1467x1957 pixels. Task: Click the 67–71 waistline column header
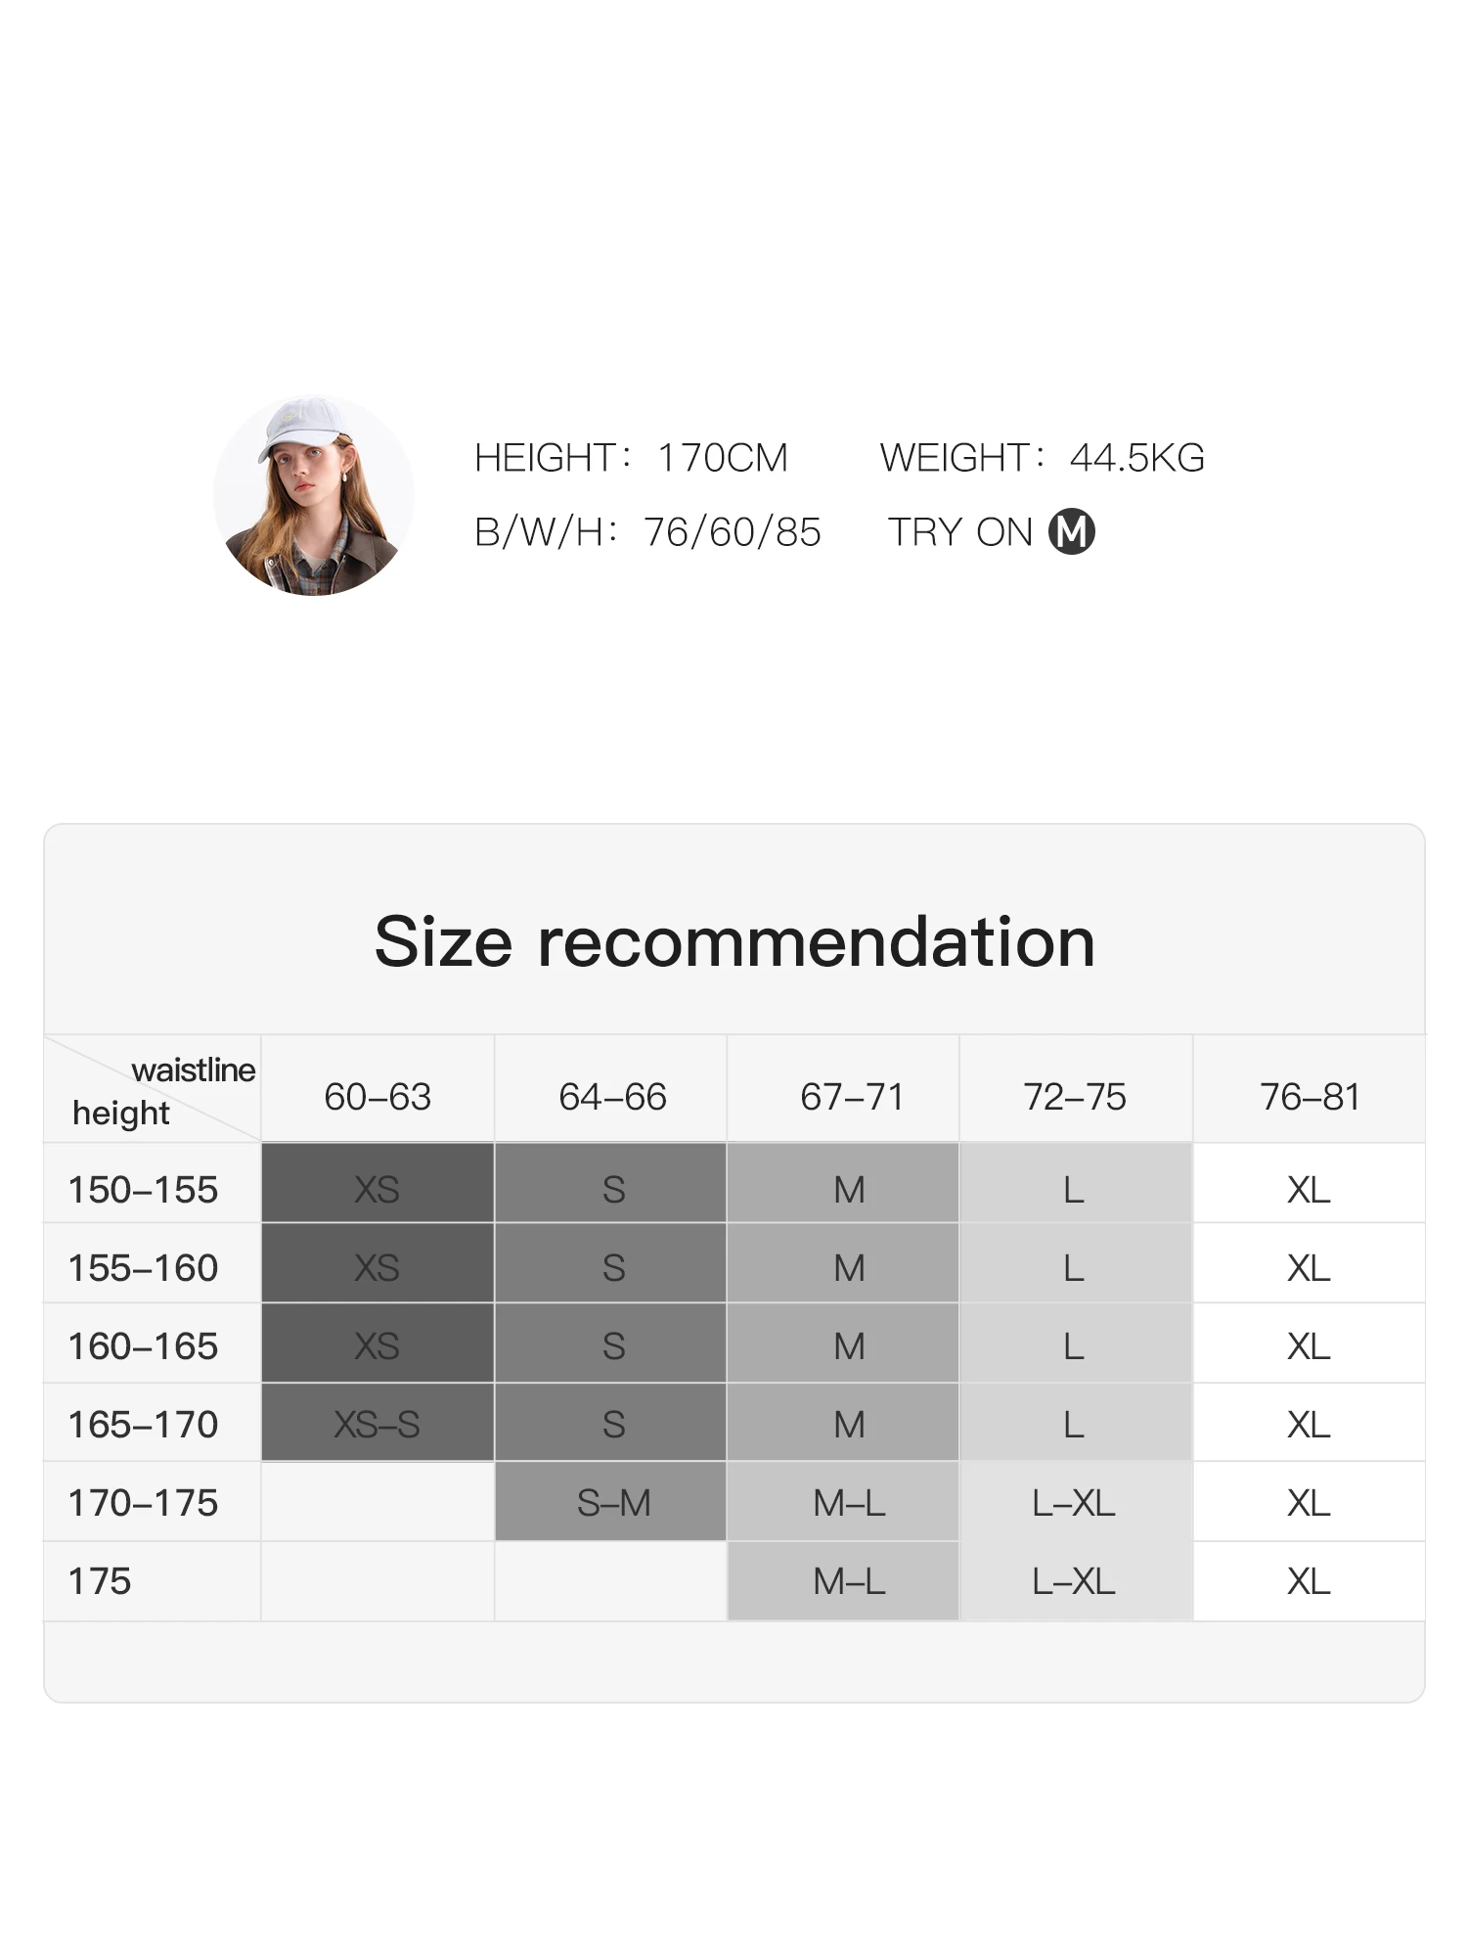[x=851, y=1097]
